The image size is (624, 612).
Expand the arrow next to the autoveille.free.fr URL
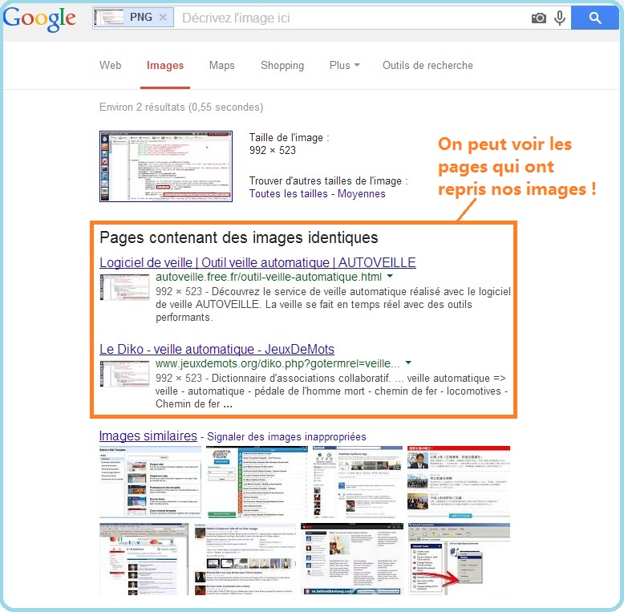click(x=390, y=277)
